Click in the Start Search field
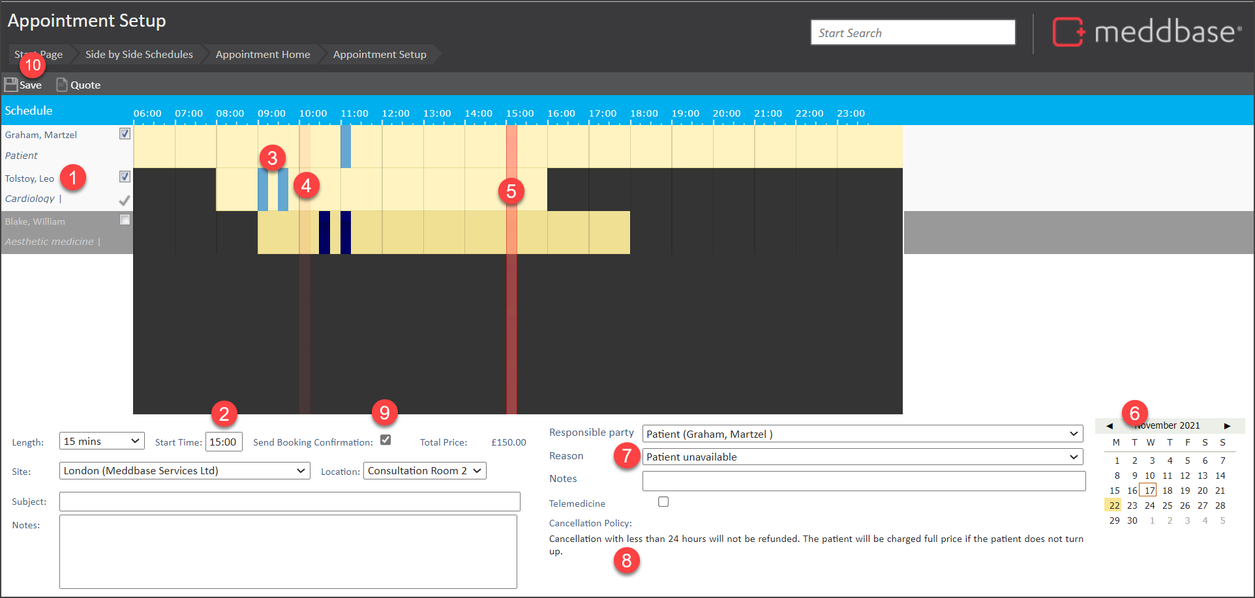Screen dimensions: 1255x598 tap(913, 33)
